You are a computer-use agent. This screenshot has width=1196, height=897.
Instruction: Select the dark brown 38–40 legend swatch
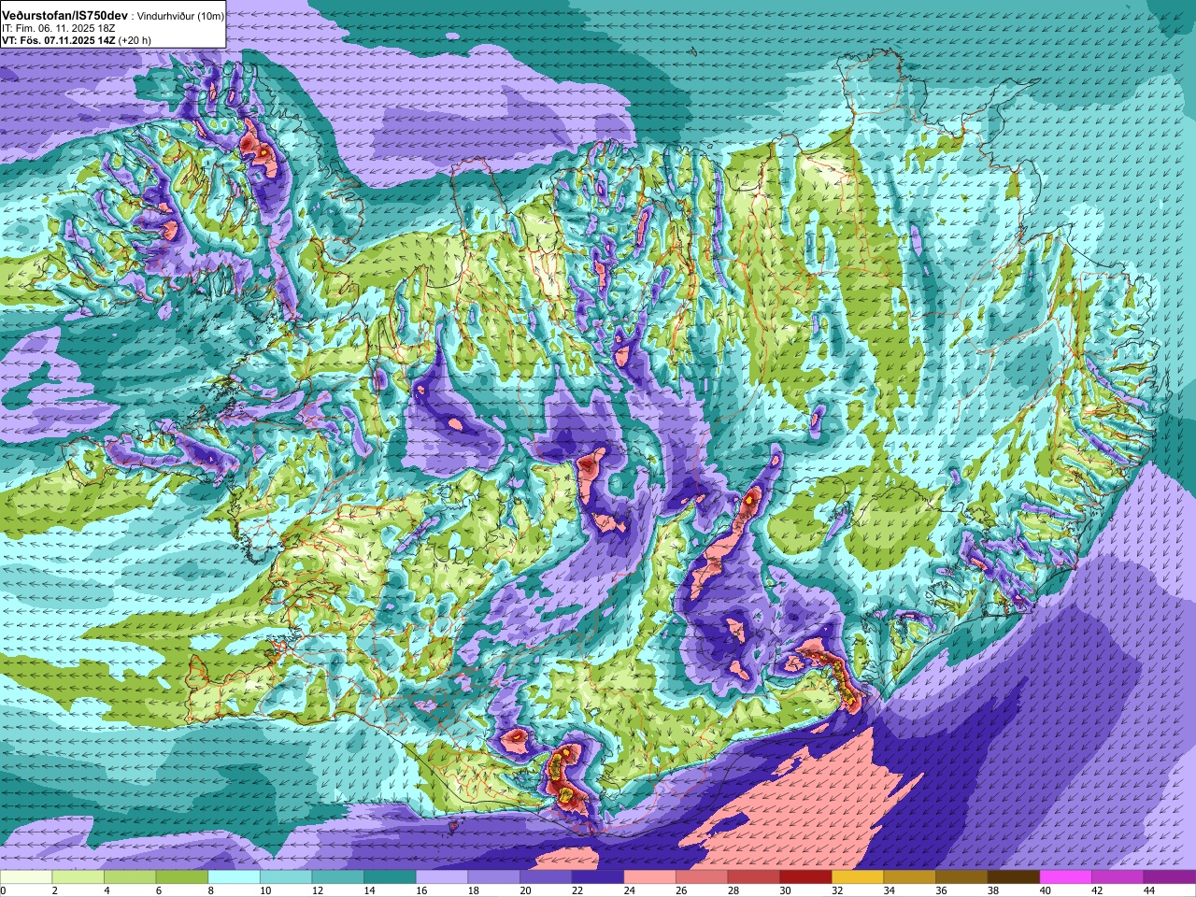[x=1014, y=877]
